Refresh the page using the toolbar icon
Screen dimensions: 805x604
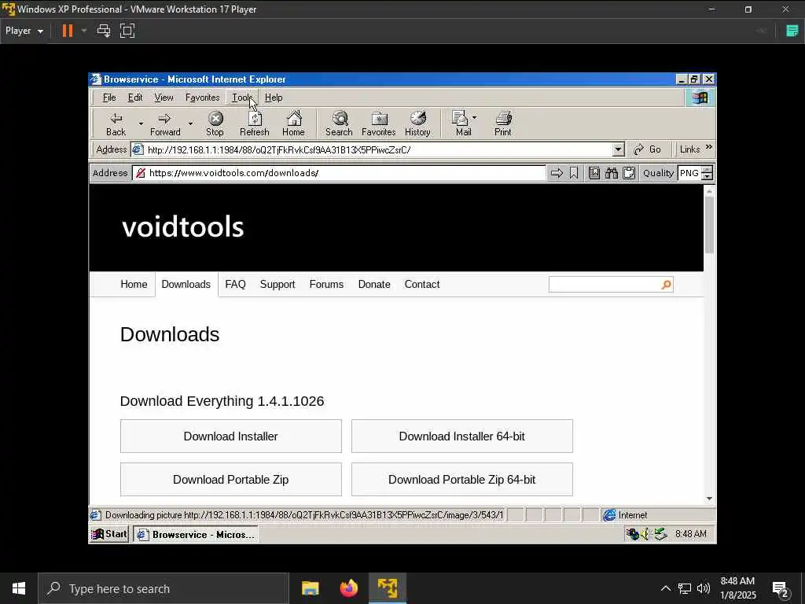[255, 123]
